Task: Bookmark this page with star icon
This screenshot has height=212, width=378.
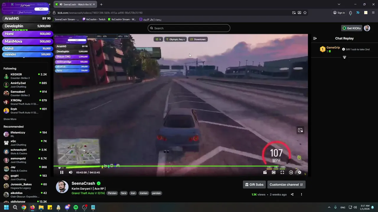Action: point(305,13)
